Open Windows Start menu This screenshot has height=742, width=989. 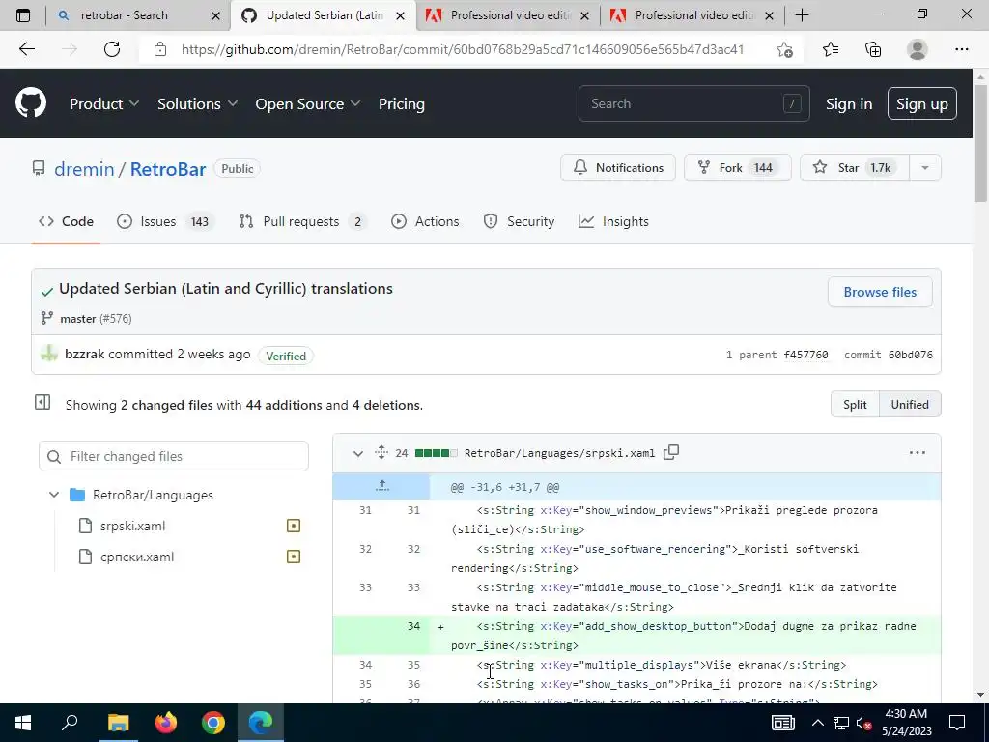click(23, 723)
